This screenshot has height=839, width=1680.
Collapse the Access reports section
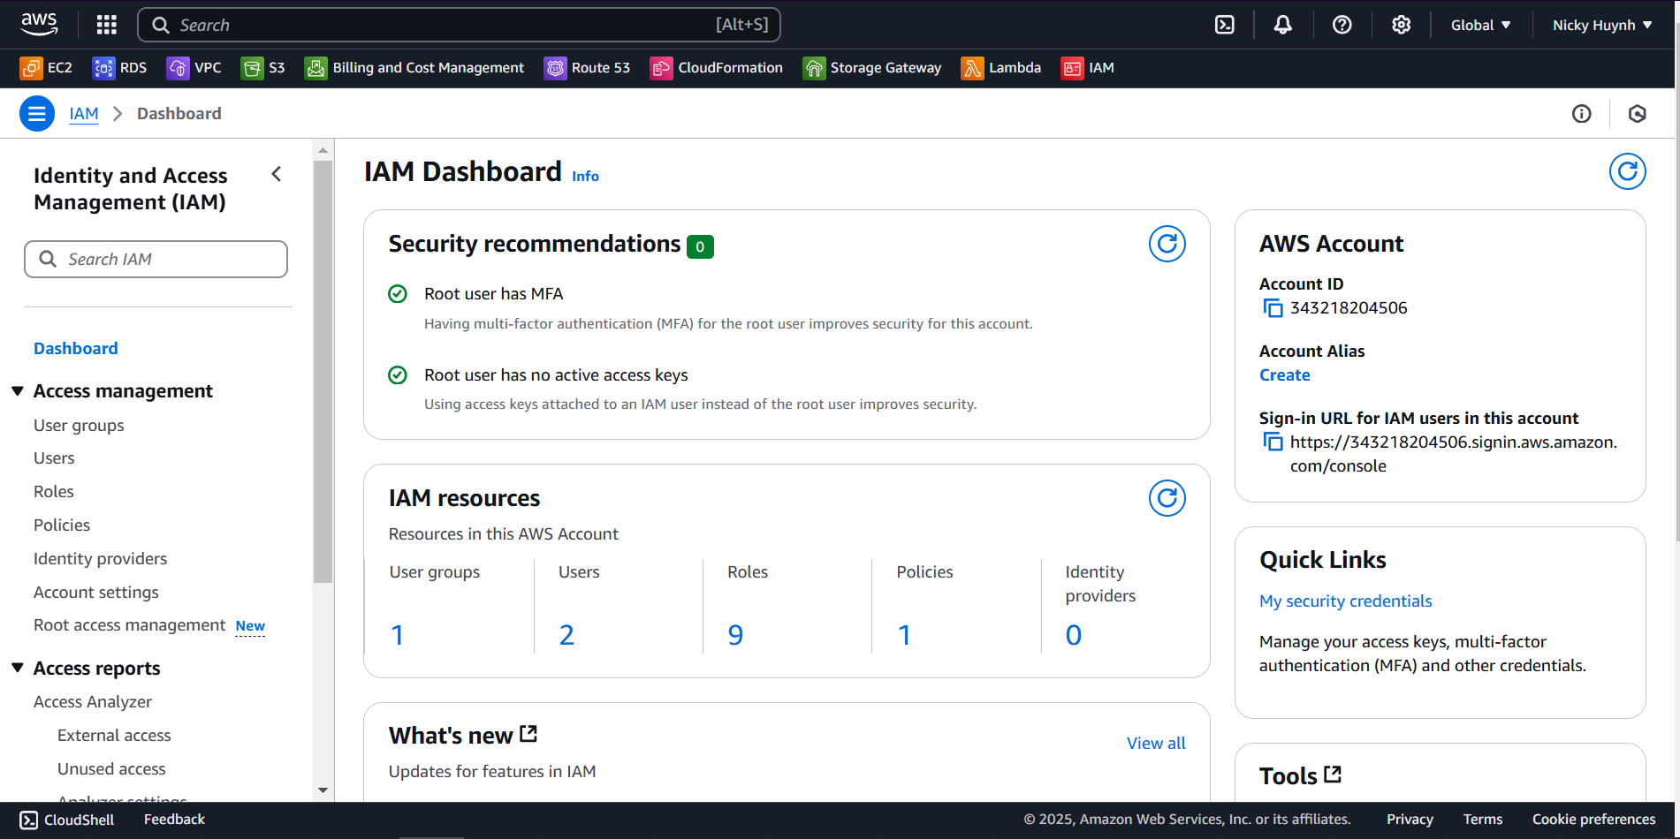tap(18, 669)
